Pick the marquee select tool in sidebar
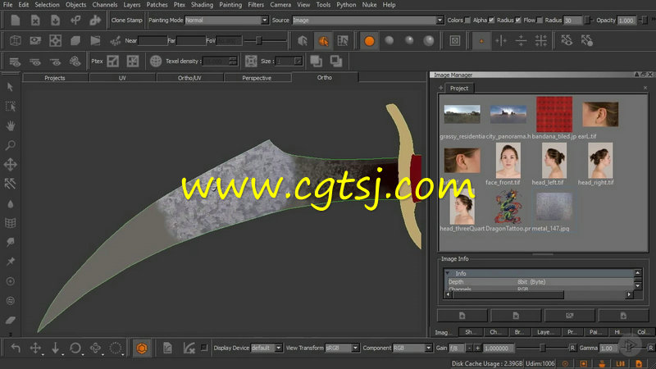 click(11, 107)
